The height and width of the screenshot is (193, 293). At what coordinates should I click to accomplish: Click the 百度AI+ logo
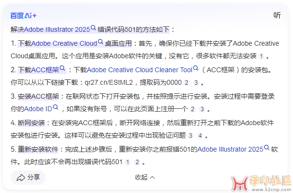(24, 15)
